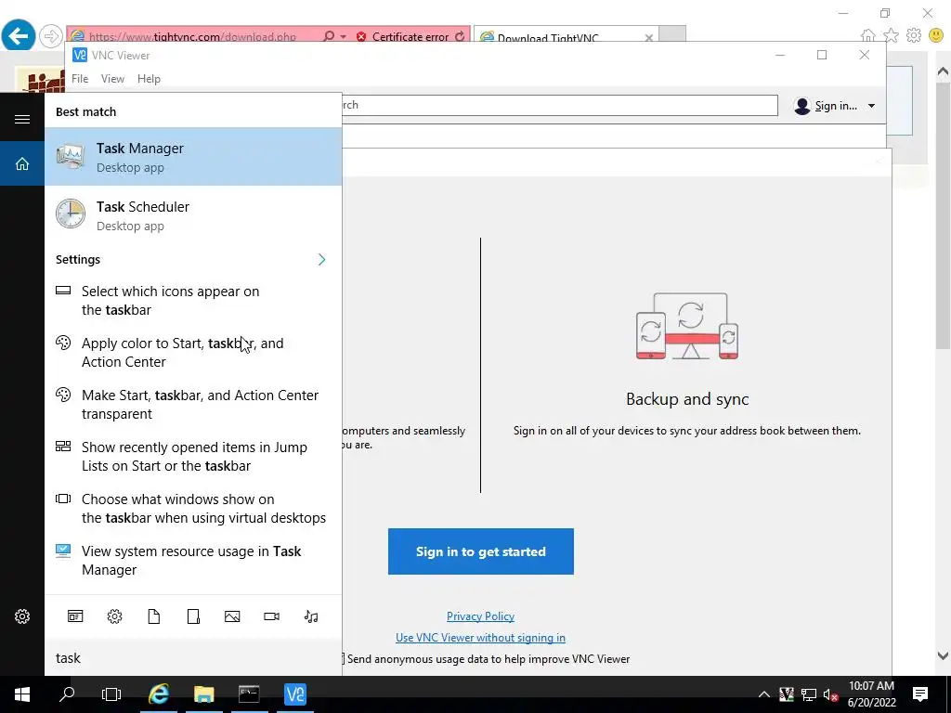Filter search results by Videos
Image resolution: width=951 pixels, height=713 pixels.
(272, 616)
